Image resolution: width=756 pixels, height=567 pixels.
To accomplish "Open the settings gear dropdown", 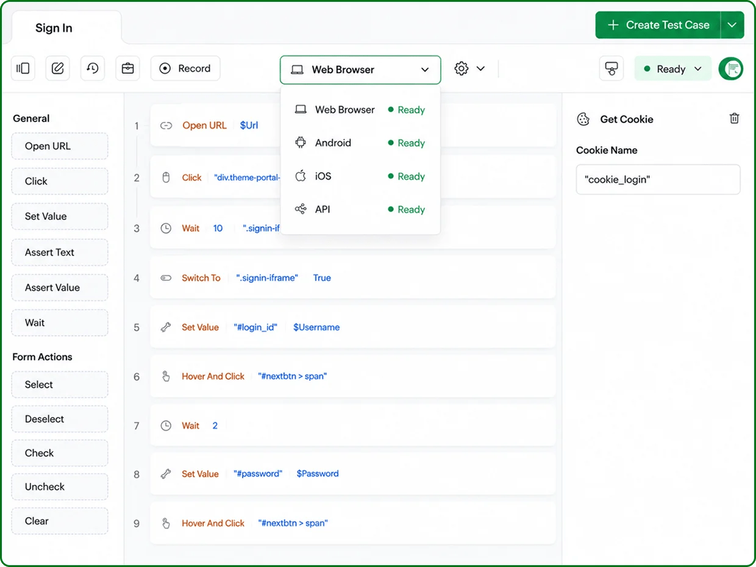I will tap(469, 69).
